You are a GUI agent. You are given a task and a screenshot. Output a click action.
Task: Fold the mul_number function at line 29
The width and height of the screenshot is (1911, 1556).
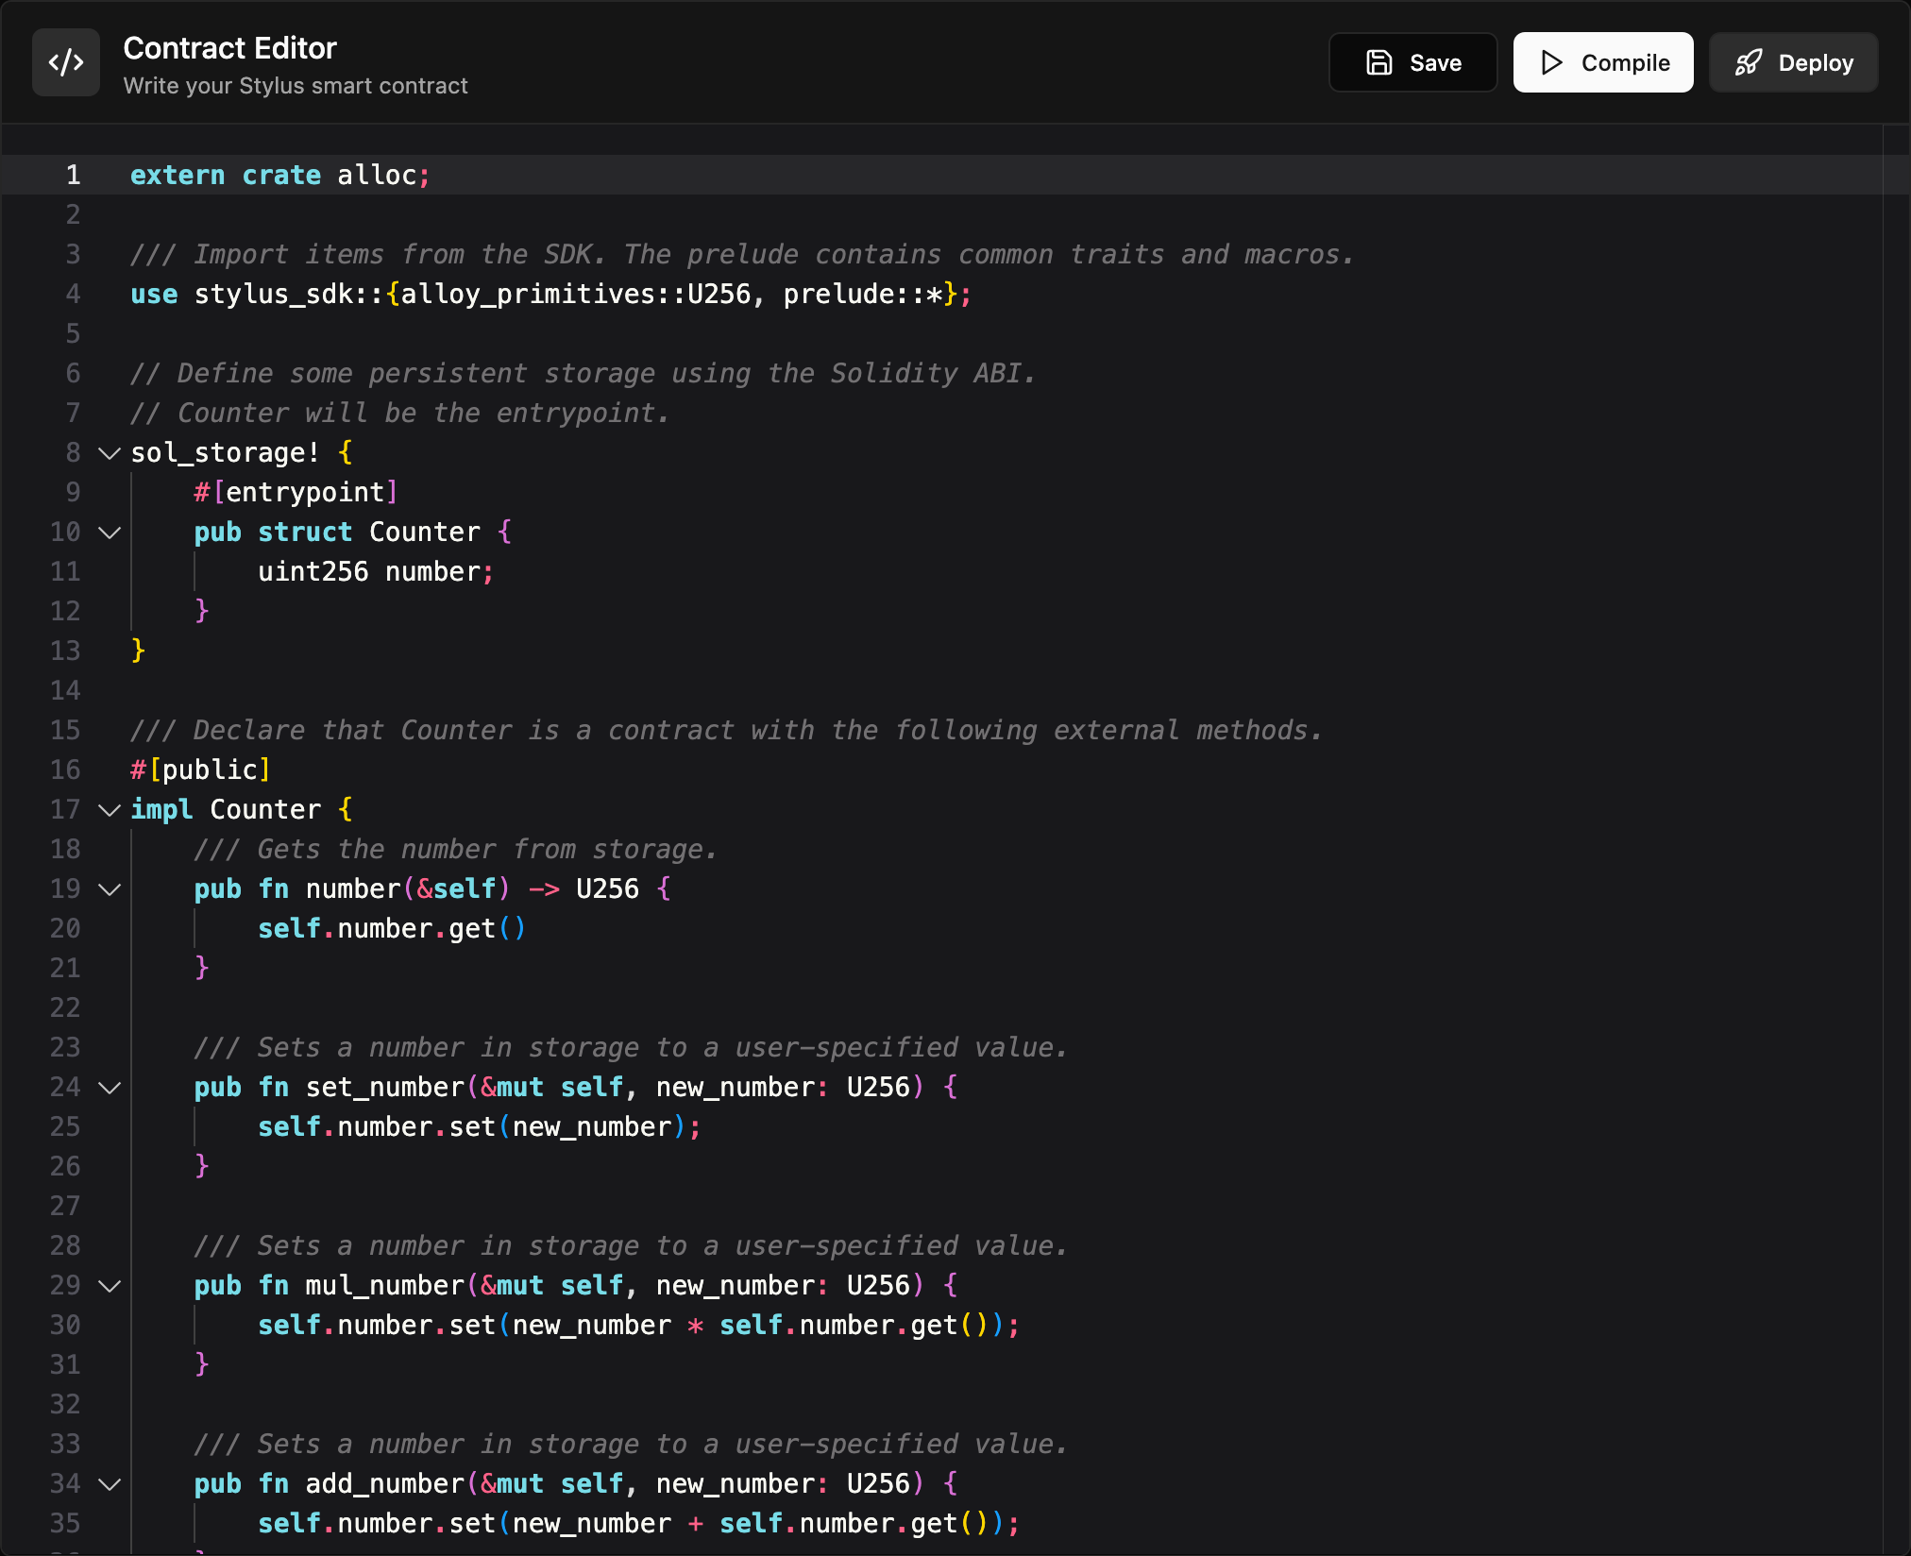point(110,1286)
